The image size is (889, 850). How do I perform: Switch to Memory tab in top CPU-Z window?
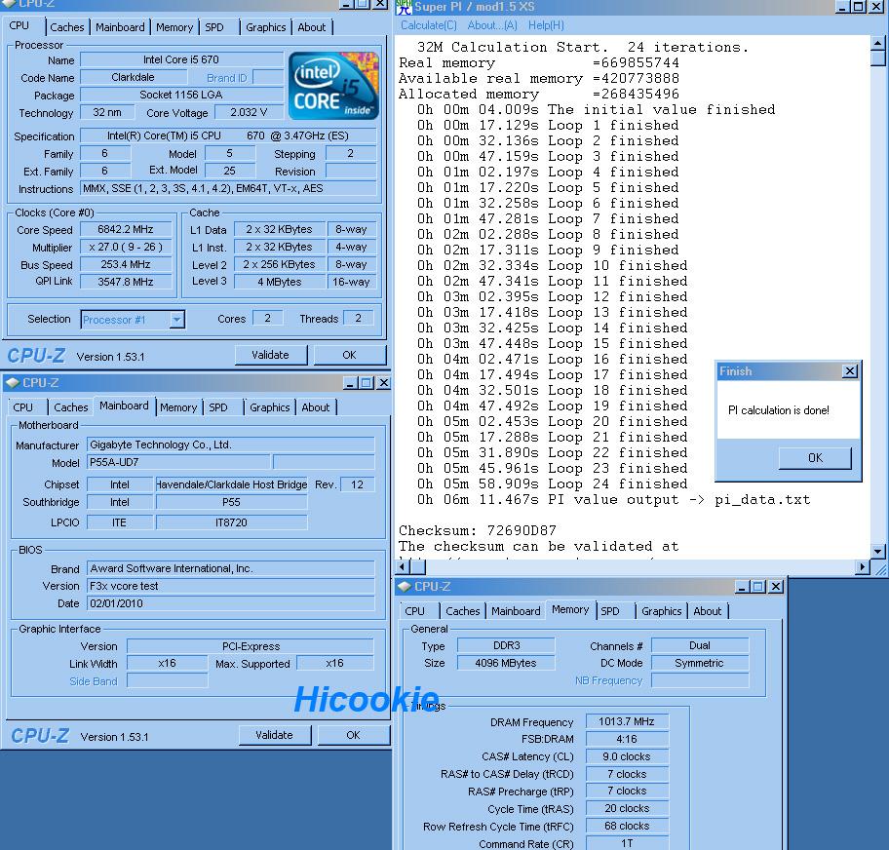174,27
